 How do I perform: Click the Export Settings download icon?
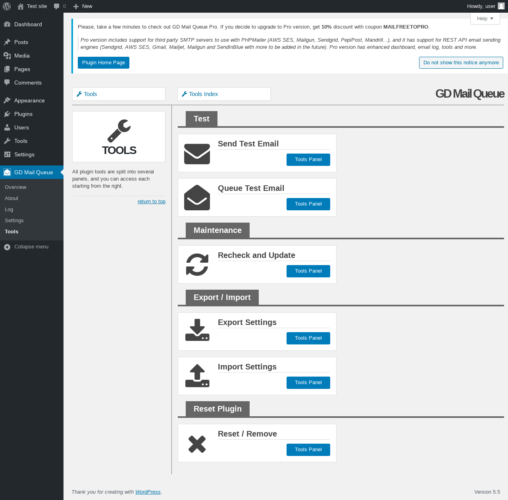pos(197,330)
